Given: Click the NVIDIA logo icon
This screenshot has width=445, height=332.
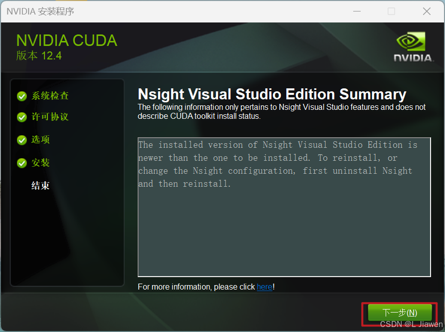Looking at the screenshot, I should [414, 47].
